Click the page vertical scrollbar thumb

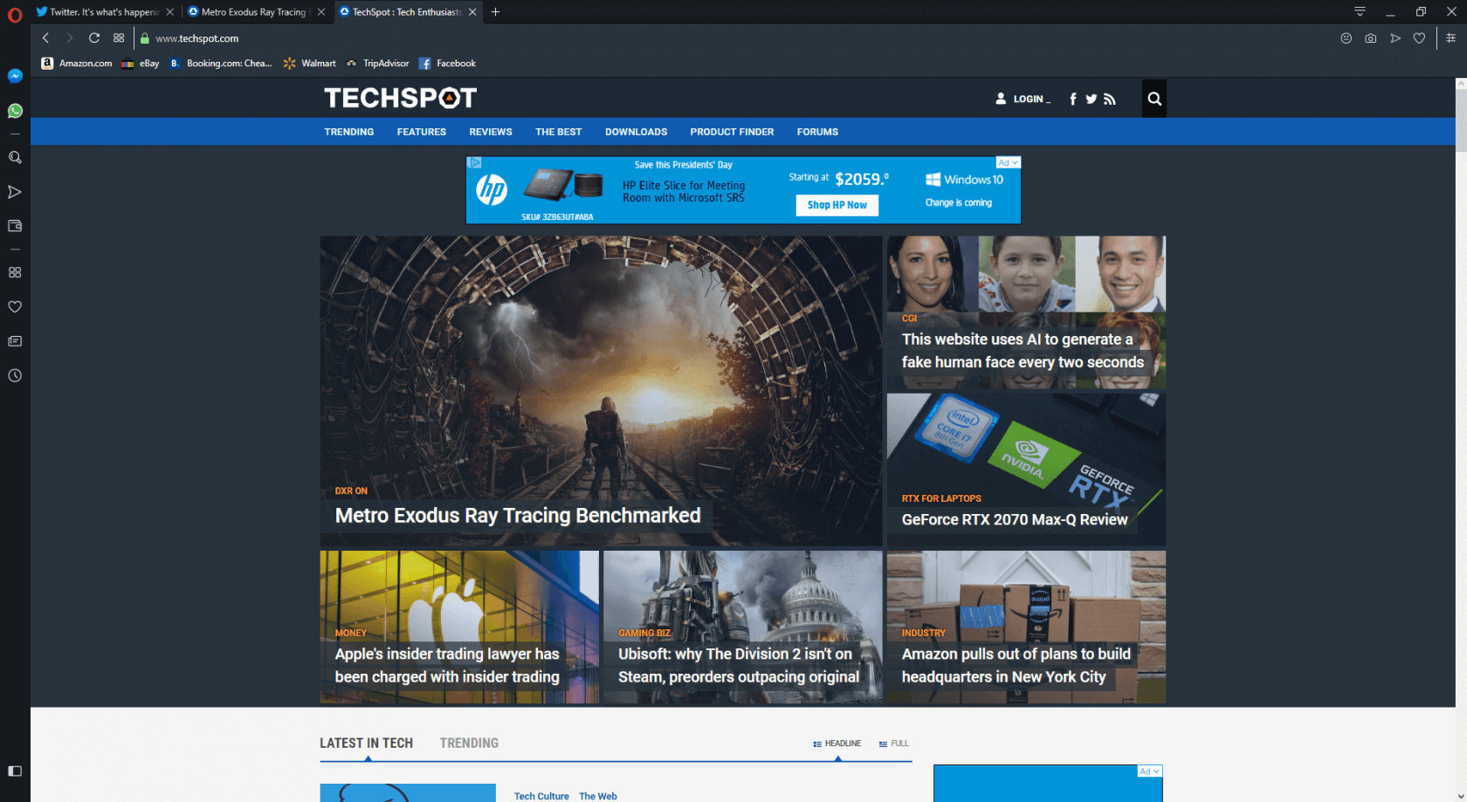click(1461, 119)
